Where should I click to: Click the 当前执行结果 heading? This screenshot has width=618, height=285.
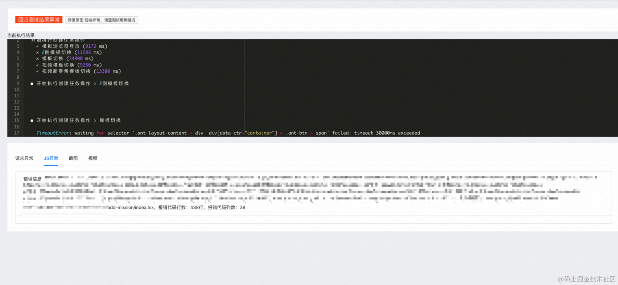click(21, 35)
